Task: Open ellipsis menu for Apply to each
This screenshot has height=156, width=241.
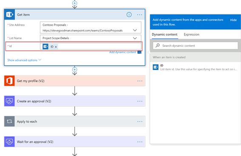Action: [140, 121]
